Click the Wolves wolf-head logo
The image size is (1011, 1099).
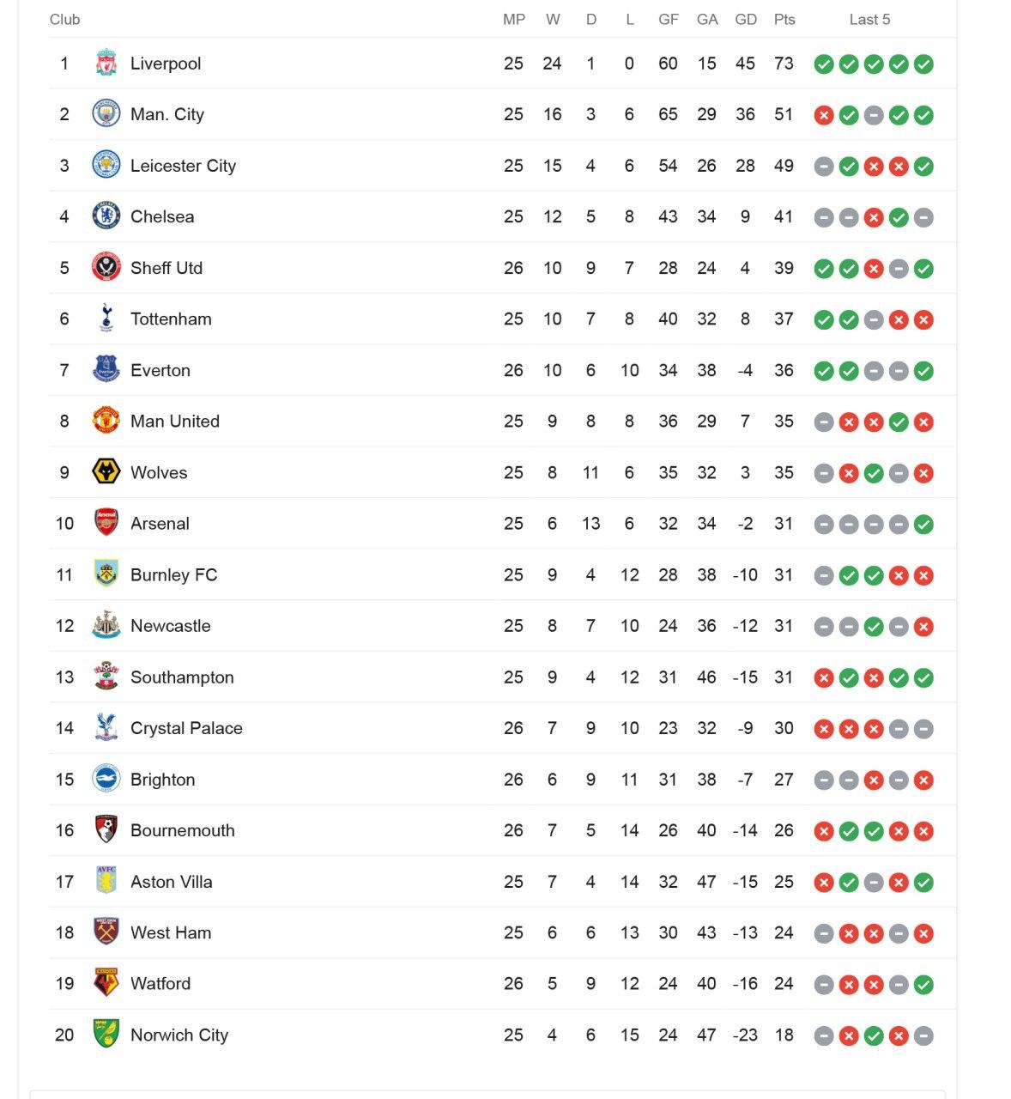coord(106,472)
